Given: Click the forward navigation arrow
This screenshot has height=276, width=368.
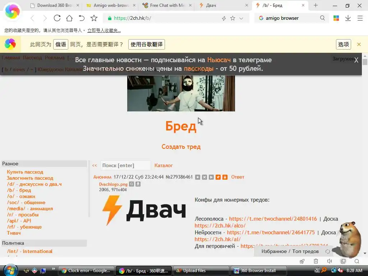Looking at the screenshot, I should click(45, 18).
